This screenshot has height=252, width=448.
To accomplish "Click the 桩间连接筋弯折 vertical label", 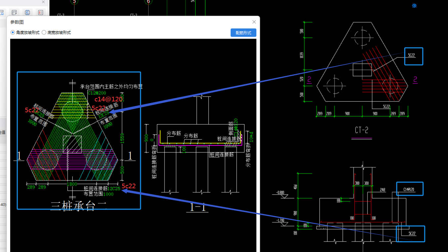I will pos(154,162).
